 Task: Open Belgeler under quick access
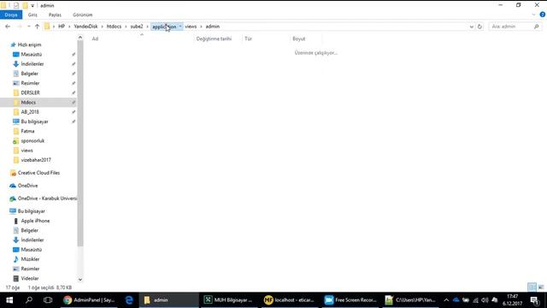tap(30, 74)
